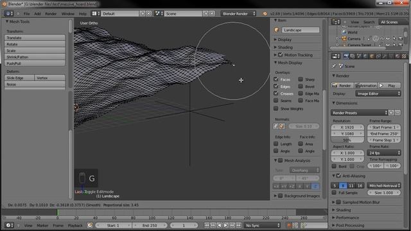Enable face normals display icon
The width and height of the screenshot is (411, 231).
pyautogui.click(x=282, y=126)
